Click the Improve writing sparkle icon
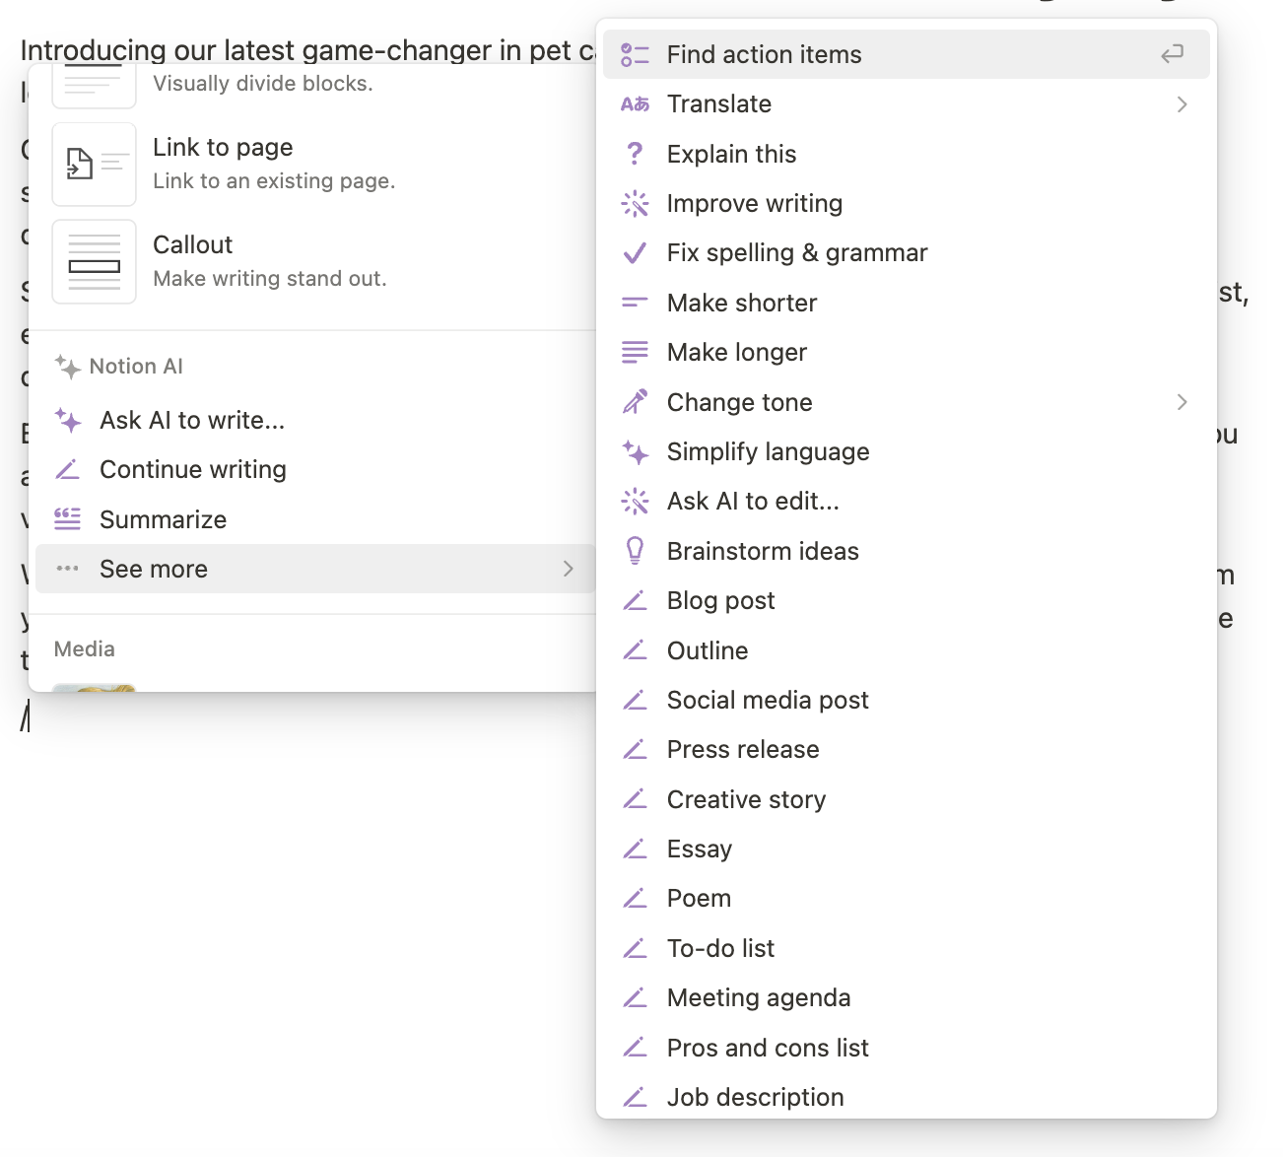Image resolution: width=1283 pixels, height=1157 pixels. coord(635,204)
